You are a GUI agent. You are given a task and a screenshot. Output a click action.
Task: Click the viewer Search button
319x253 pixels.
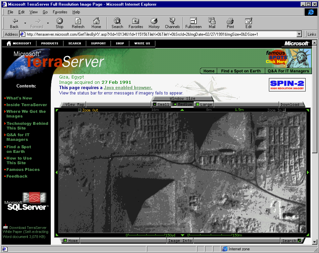pos(291,241)
